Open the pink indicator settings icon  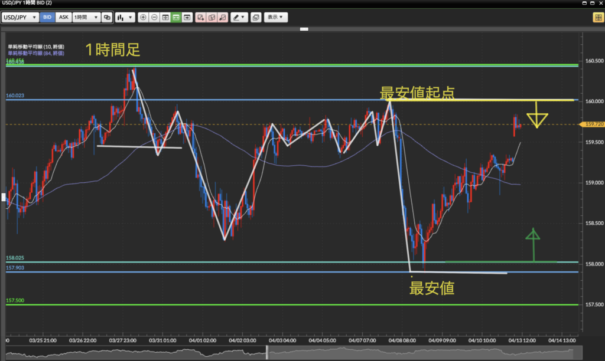click(x=212, y=18)
